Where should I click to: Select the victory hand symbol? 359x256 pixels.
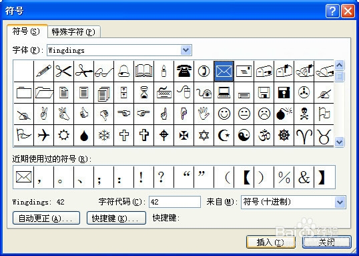click(x=43, y=114)
